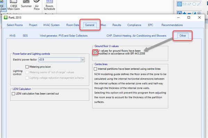The width and height of the screenshot is (208, 138).
Task: Open CHP, District Heating, Air Conditioning and Showers sub-tab
Action: pos(136,36)
